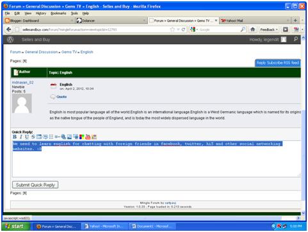Open the mdnayan_02 author profile link
308x232 pixels.
pos(22,83)
